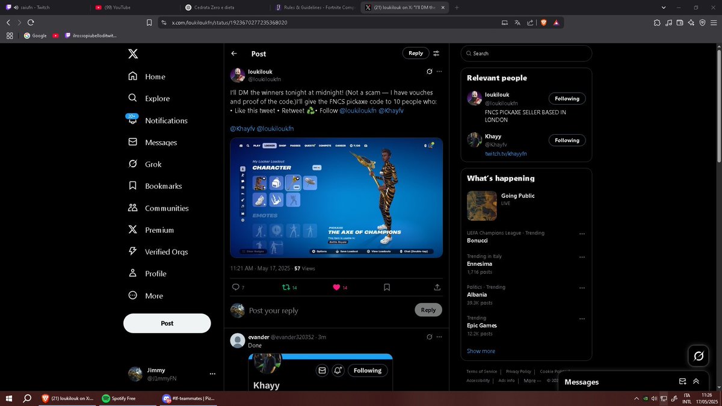The image size is (722, 406).
Task: Expand the Messages drawer with double chevron
Action: click(x=696, y=381)
